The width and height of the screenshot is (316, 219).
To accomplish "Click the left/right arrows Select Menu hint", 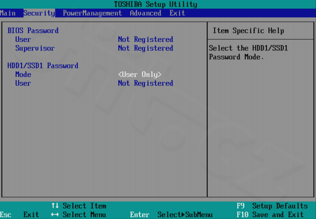I will (x=79, y=214).
